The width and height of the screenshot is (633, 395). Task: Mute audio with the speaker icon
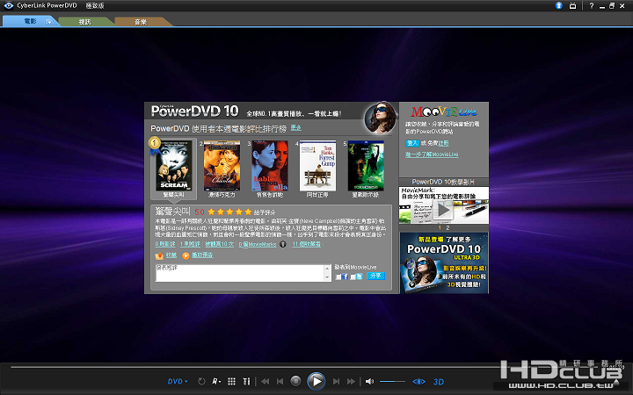point(370,382)
